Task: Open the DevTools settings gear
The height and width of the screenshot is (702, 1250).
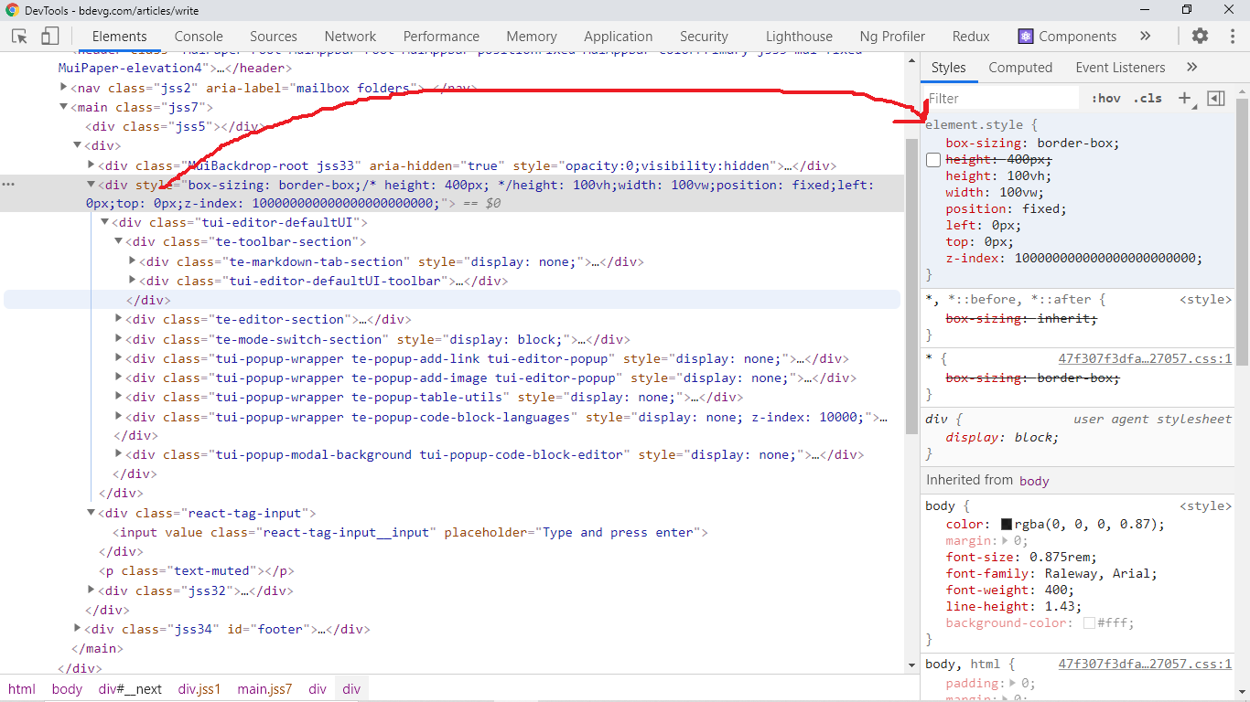Action: (1201, 37)
